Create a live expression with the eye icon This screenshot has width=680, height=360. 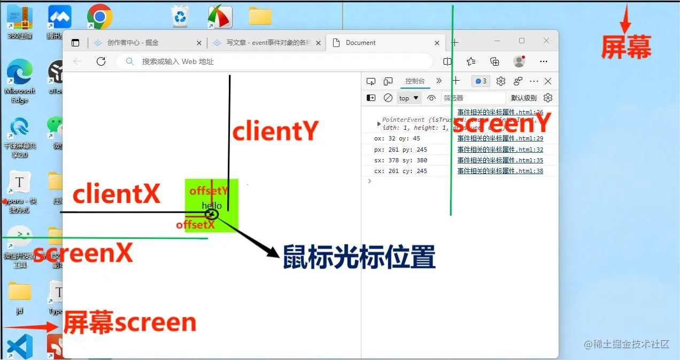pyautogui.click(x=431, y=98)
